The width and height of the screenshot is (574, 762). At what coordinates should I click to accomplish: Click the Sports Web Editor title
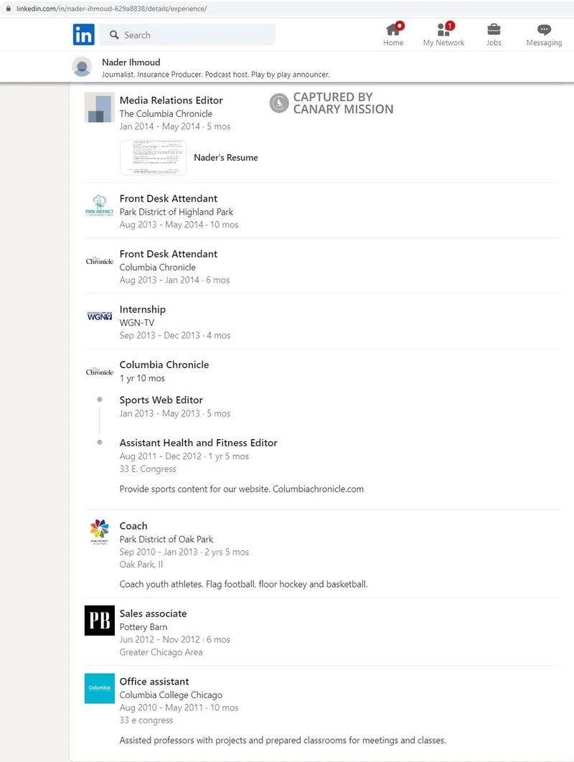tap(161, 400)
